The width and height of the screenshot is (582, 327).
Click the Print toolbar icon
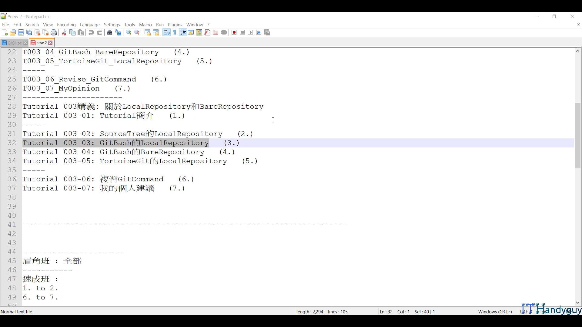coord(54,32)
